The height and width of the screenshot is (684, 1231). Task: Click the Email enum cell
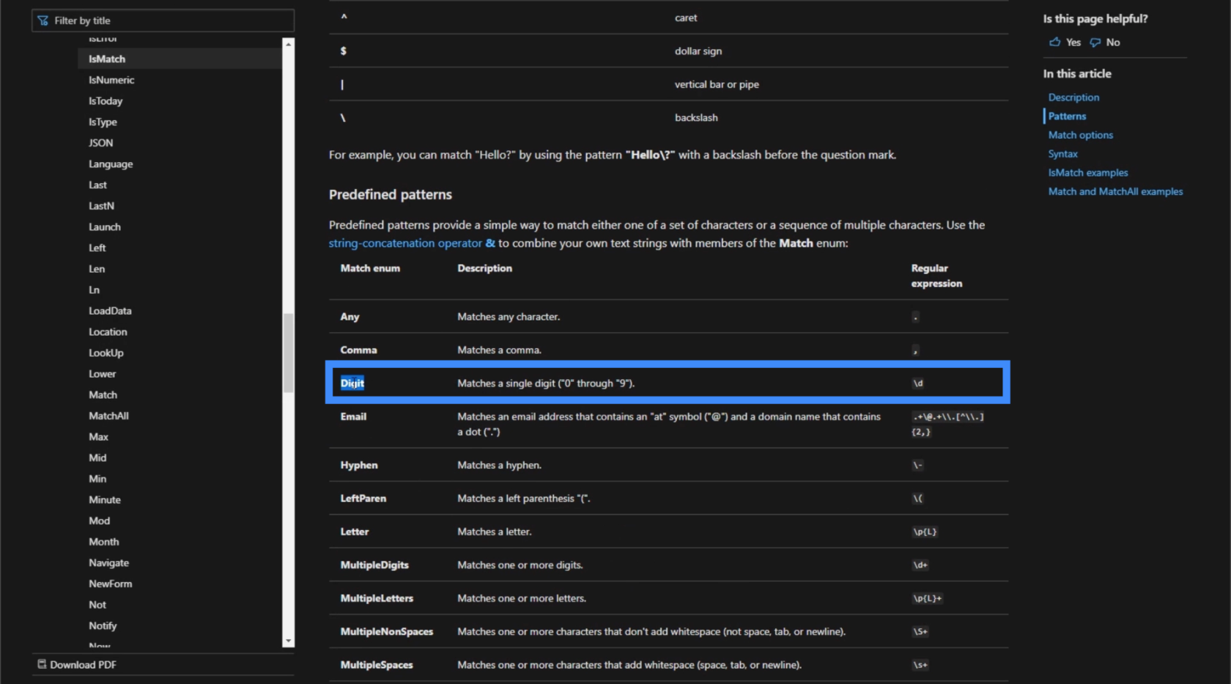coord(353,416)
